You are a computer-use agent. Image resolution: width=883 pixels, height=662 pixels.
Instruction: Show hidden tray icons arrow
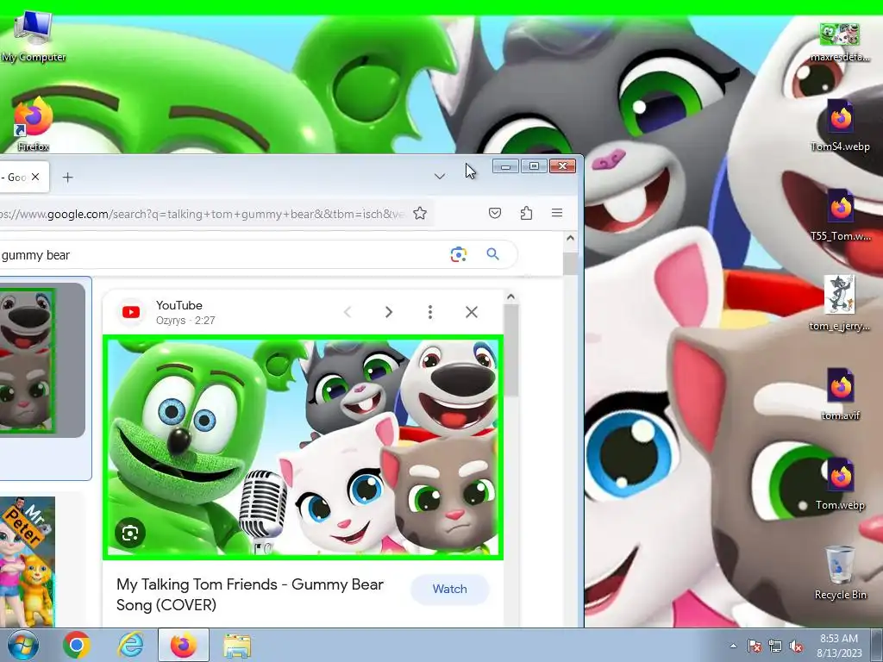click(733, 646)
